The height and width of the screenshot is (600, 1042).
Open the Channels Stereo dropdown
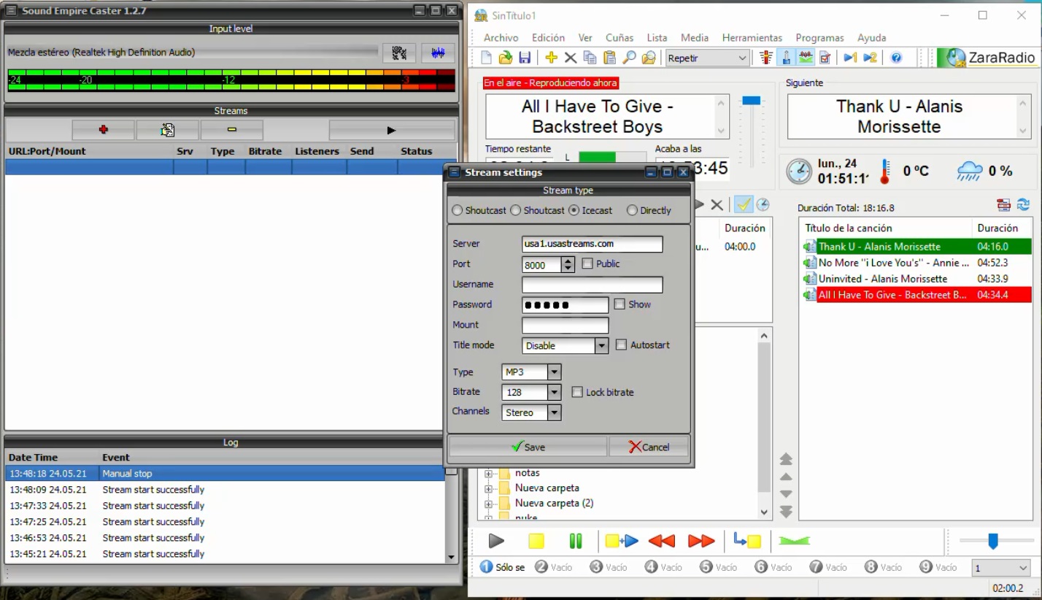554,412
